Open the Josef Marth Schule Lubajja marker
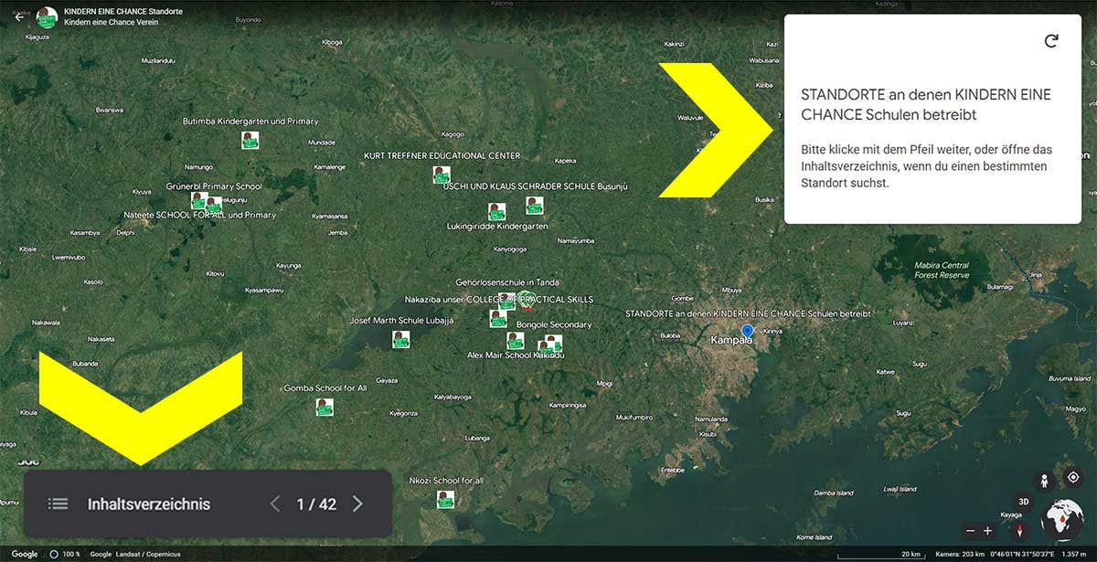This screenshot has height=562, width=1097. 400,339
